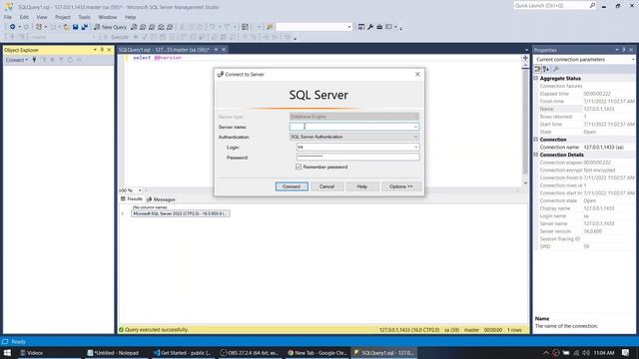Click the Save All toolbar icon
Viewport: 639px width, 359px height.
[x=84, y=27]
